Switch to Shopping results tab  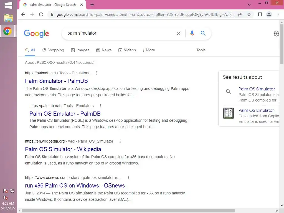coord(53,50)
